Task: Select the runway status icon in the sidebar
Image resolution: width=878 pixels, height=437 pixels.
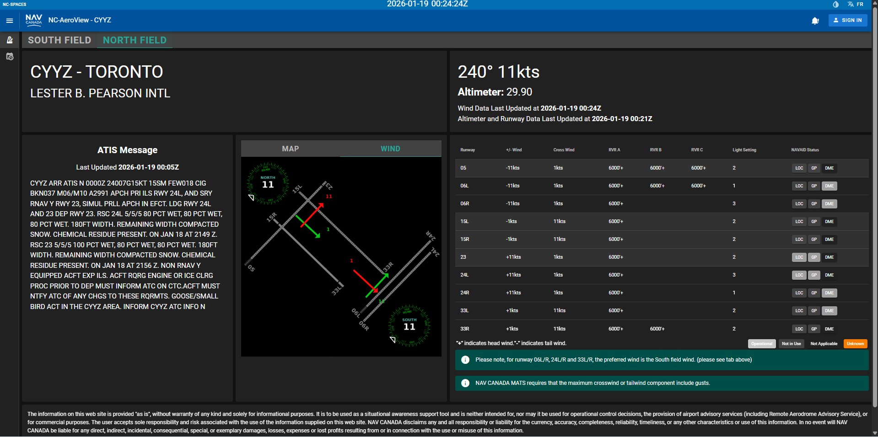Action: click(x=9, y=40)
